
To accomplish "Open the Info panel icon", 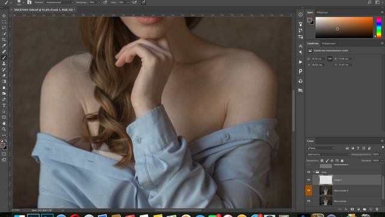I will coord(301,14).
